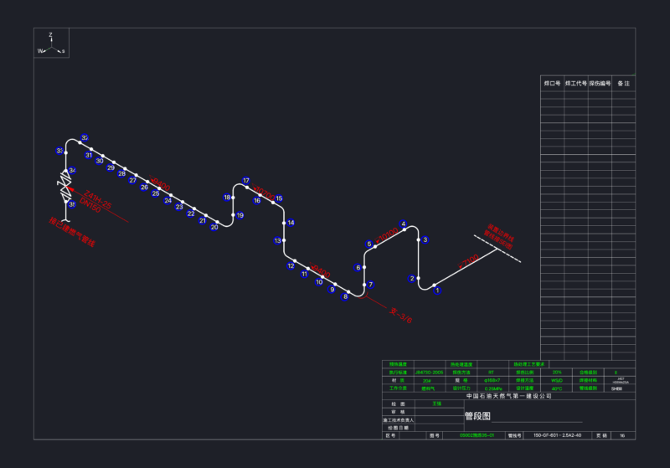Viewport: 670px width, 468px height.
Task: Select weld marker 21
Action: click(x=203, y=221)
